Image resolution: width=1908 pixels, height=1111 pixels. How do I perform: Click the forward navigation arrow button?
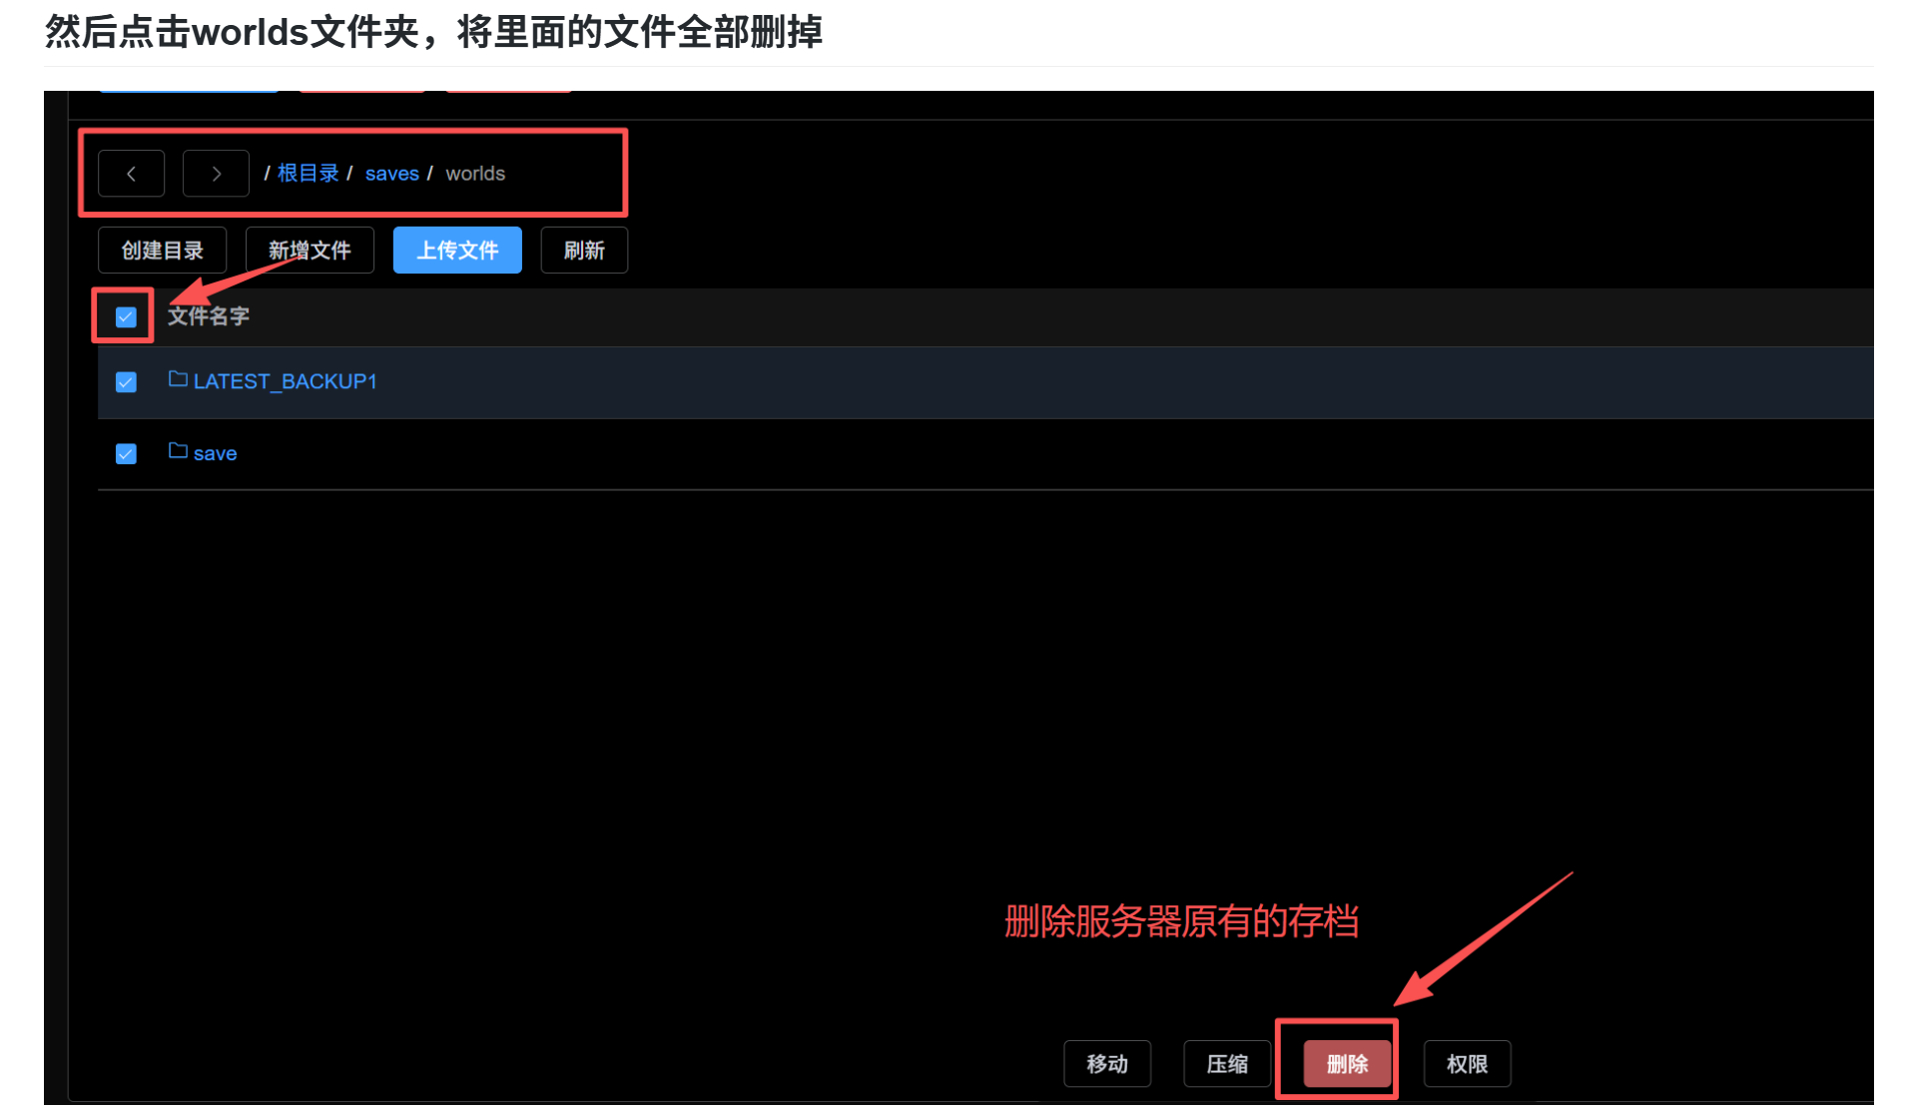click(x=216, y=174)
